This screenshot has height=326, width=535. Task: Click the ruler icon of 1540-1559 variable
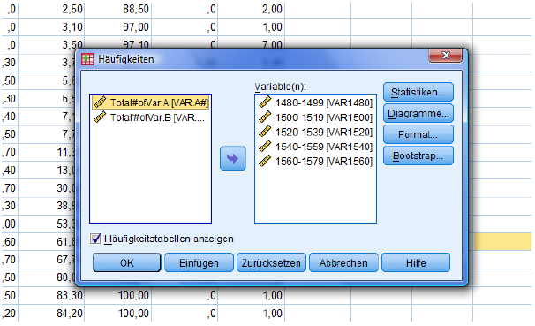click(x=265, y=146)
